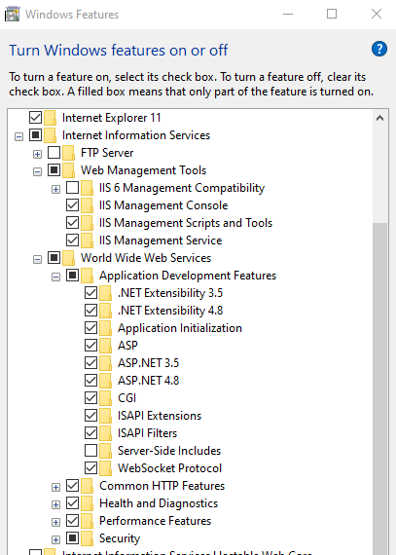The height and width of the screenshot is (555, 396).
Task: Expand the Performance Features node
Action: [x=55, y=522]
